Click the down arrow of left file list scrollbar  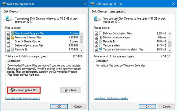click(81, 50)
